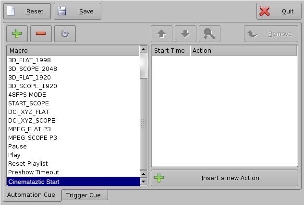
Task: Select the DCI_XYZ_SCOPE macro
Action: click(x=73, y=121)
